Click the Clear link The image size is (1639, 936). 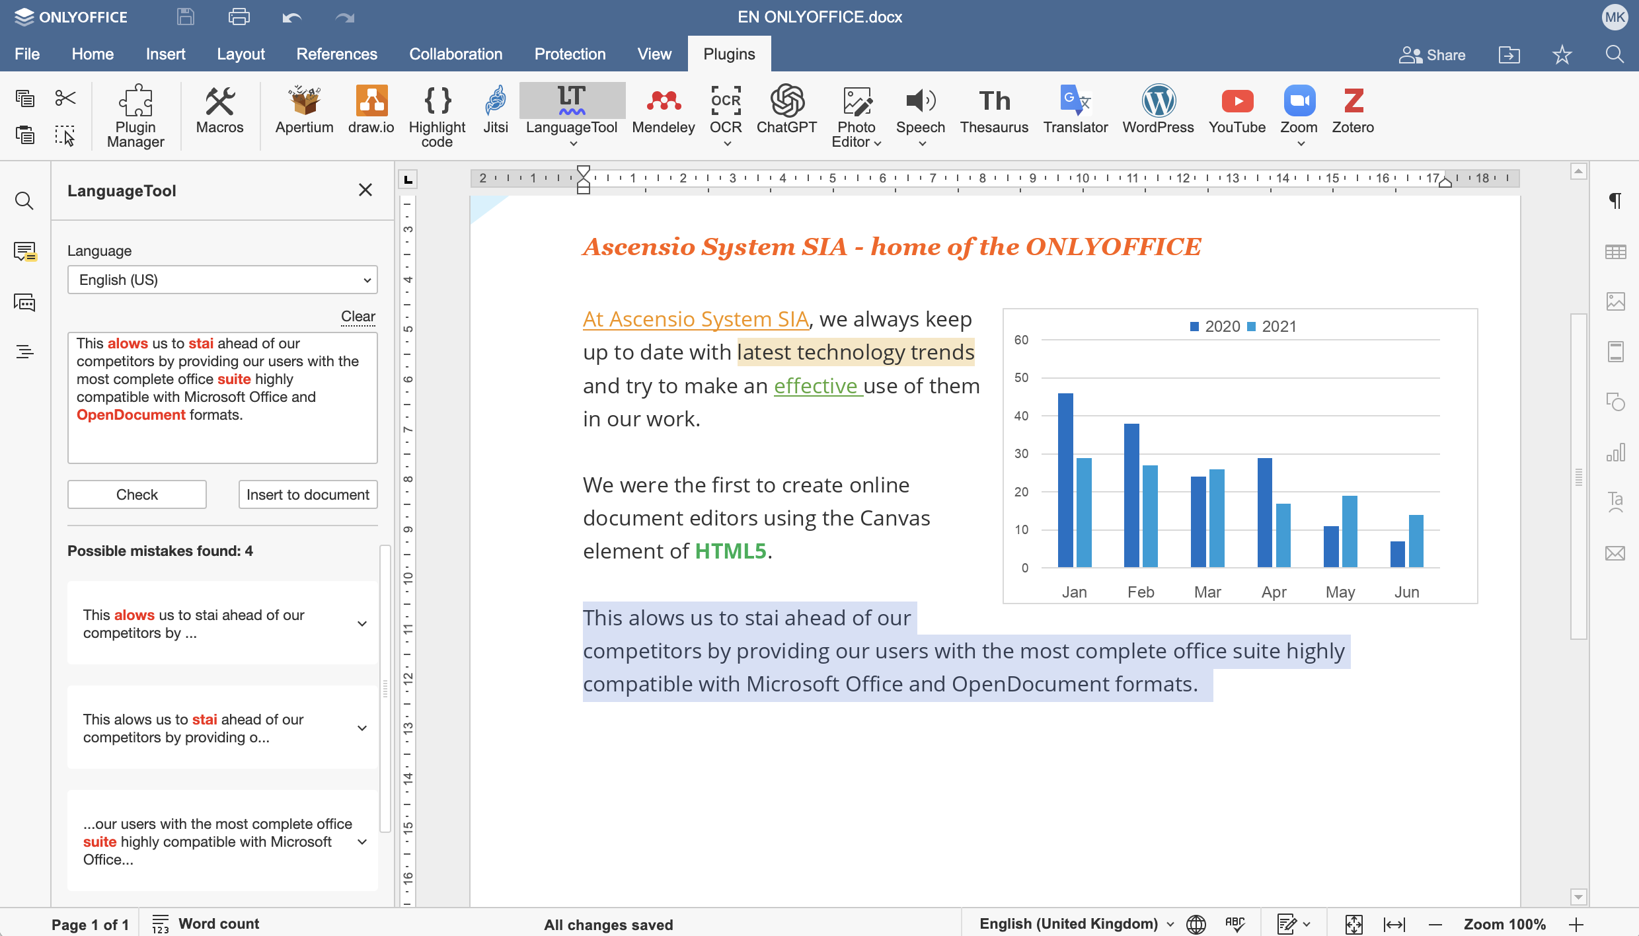(x=358, y=316)
